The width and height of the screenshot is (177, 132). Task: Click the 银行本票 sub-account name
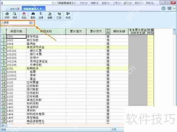click(36, 54)
